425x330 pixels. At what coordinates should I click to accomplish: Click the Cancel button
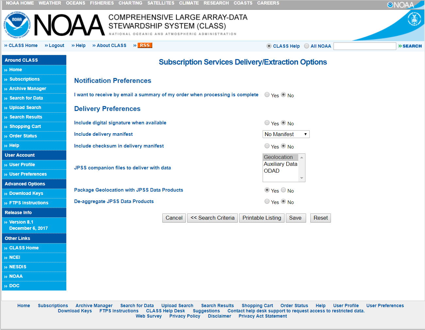[174, 218]
